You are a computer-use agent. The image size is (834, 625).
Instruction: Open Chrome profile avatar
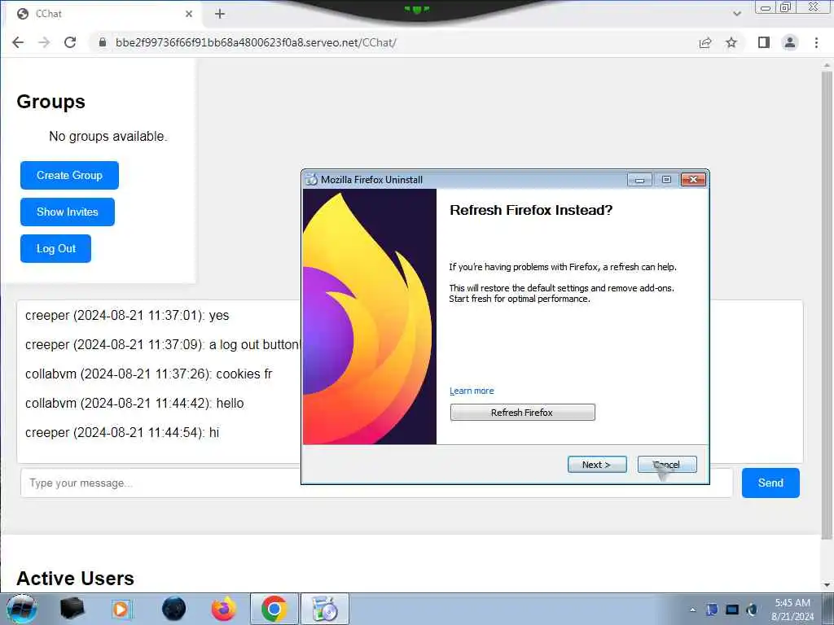tap(790, 42)
